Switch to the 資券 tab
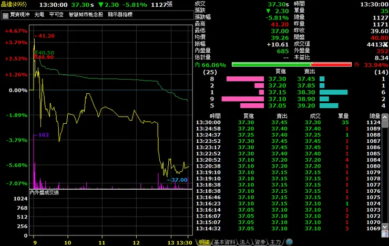Screen dimensions: 389x246 pos(260,242)
